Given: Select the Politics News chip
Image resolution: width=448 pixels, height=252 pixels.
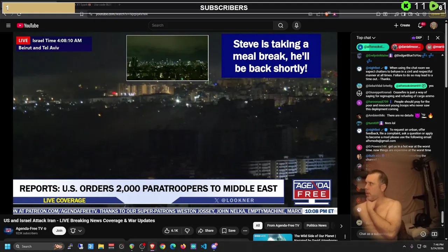Looking at the screenshot, I should [316, 225].
